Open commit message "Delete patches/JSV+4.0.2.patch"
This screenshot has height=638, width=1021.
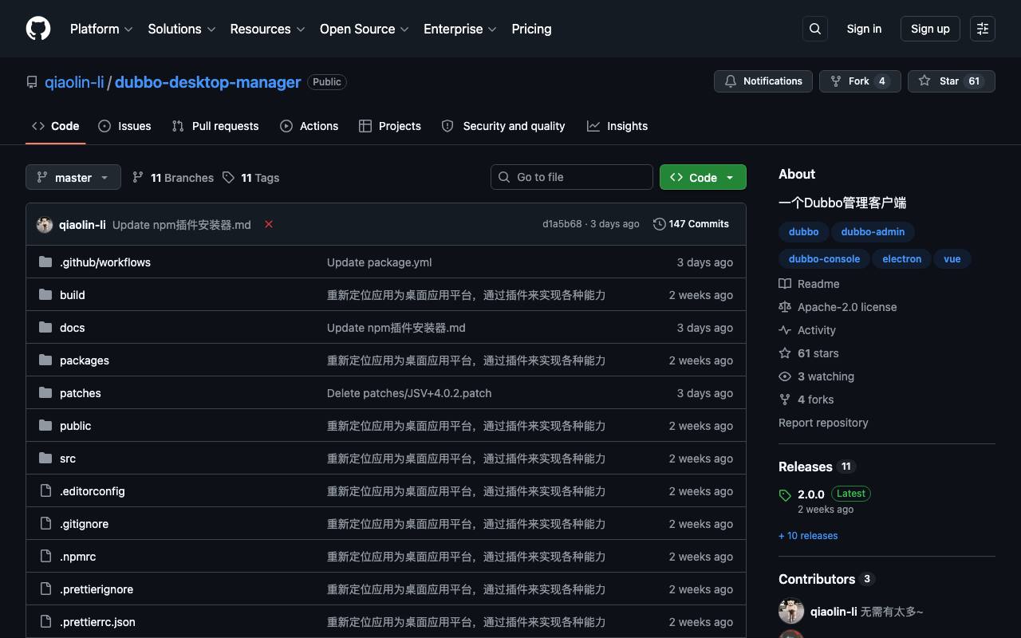[409, 393]
